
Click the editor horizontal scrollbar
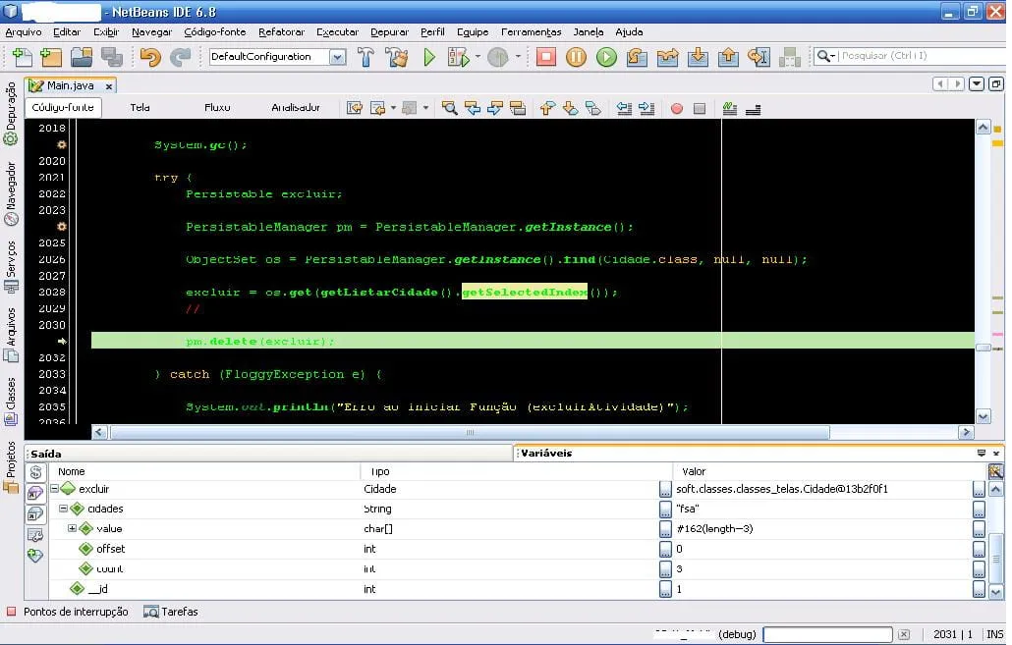point(470,432)
